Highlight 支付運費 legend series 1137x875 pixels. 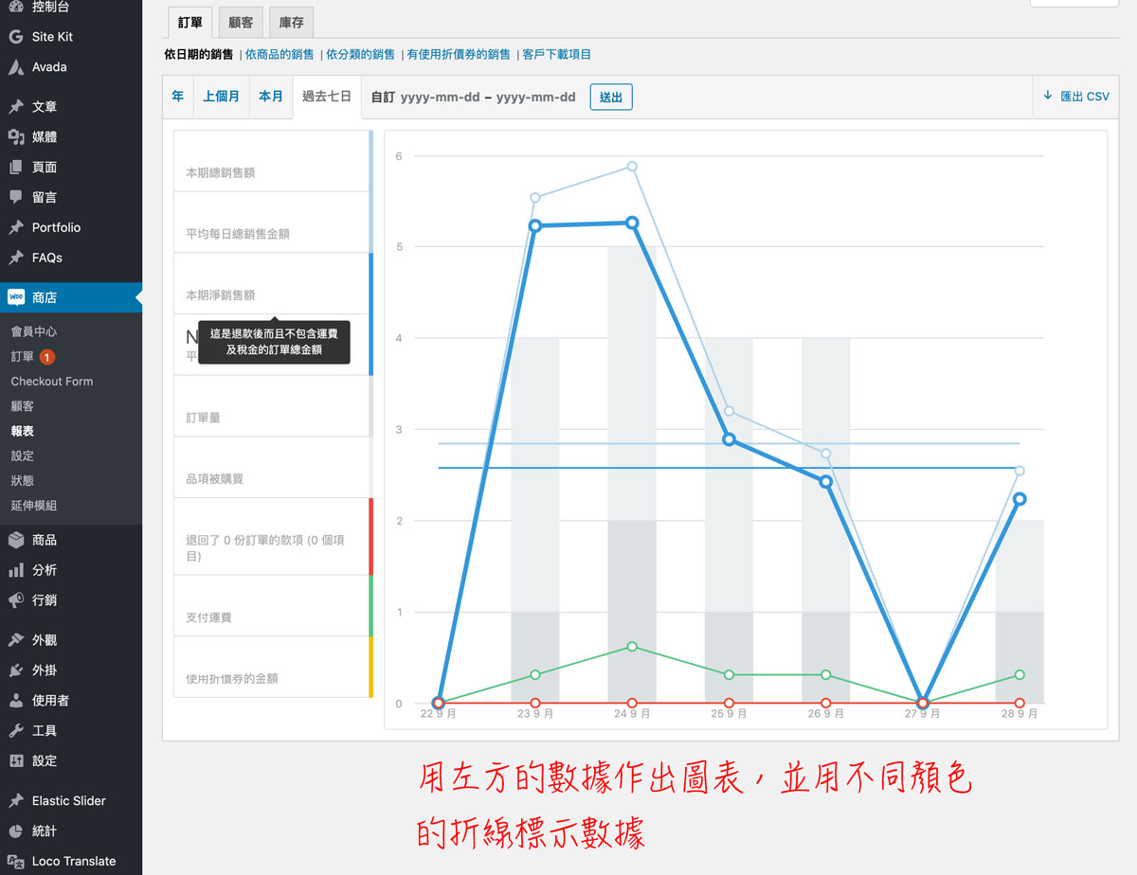[273, 605]
